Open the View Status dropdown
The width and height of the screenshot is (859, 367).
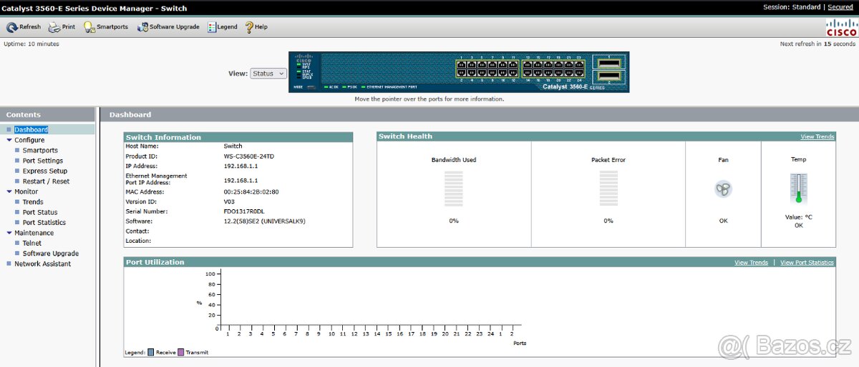(268, 74)
